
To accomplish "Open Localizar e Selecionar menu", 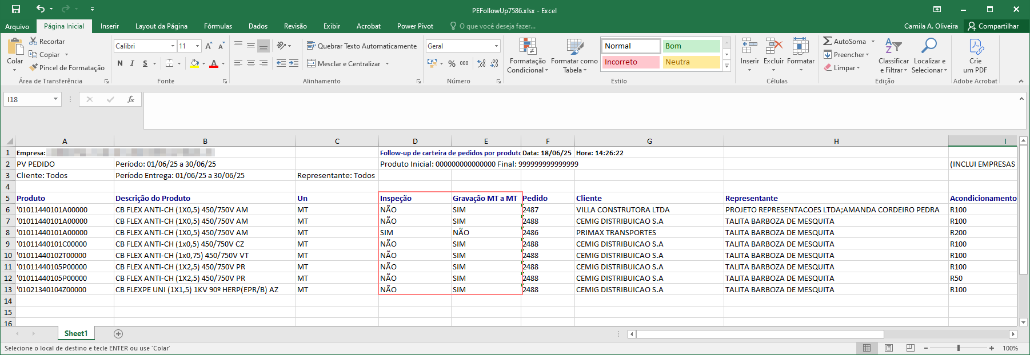I will pyautogui.click(x=929, y=55).
